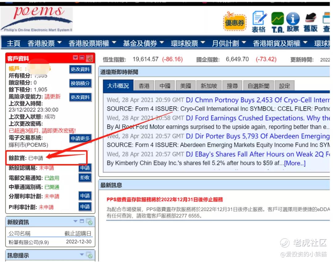Click 換領積分 redeem points button
This screenshot has width=333, height=262.
80,83
